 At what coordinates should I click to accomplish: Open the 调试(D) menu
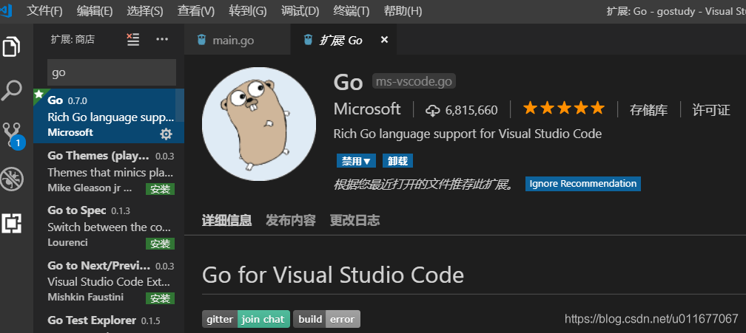[x=300, y=11]
